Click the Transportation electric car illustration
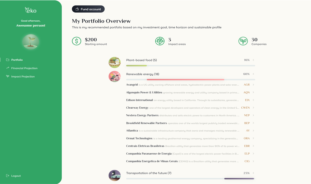The height and width of the screenshot is (184, 311). [x=115, y=176]
